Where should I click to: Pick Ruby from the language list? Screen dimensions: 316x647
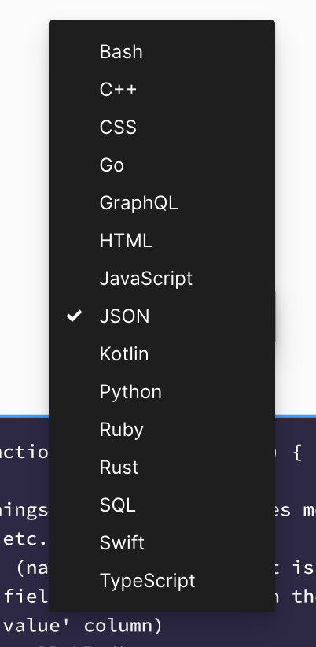pyautogui.click(x=162, y=430)
